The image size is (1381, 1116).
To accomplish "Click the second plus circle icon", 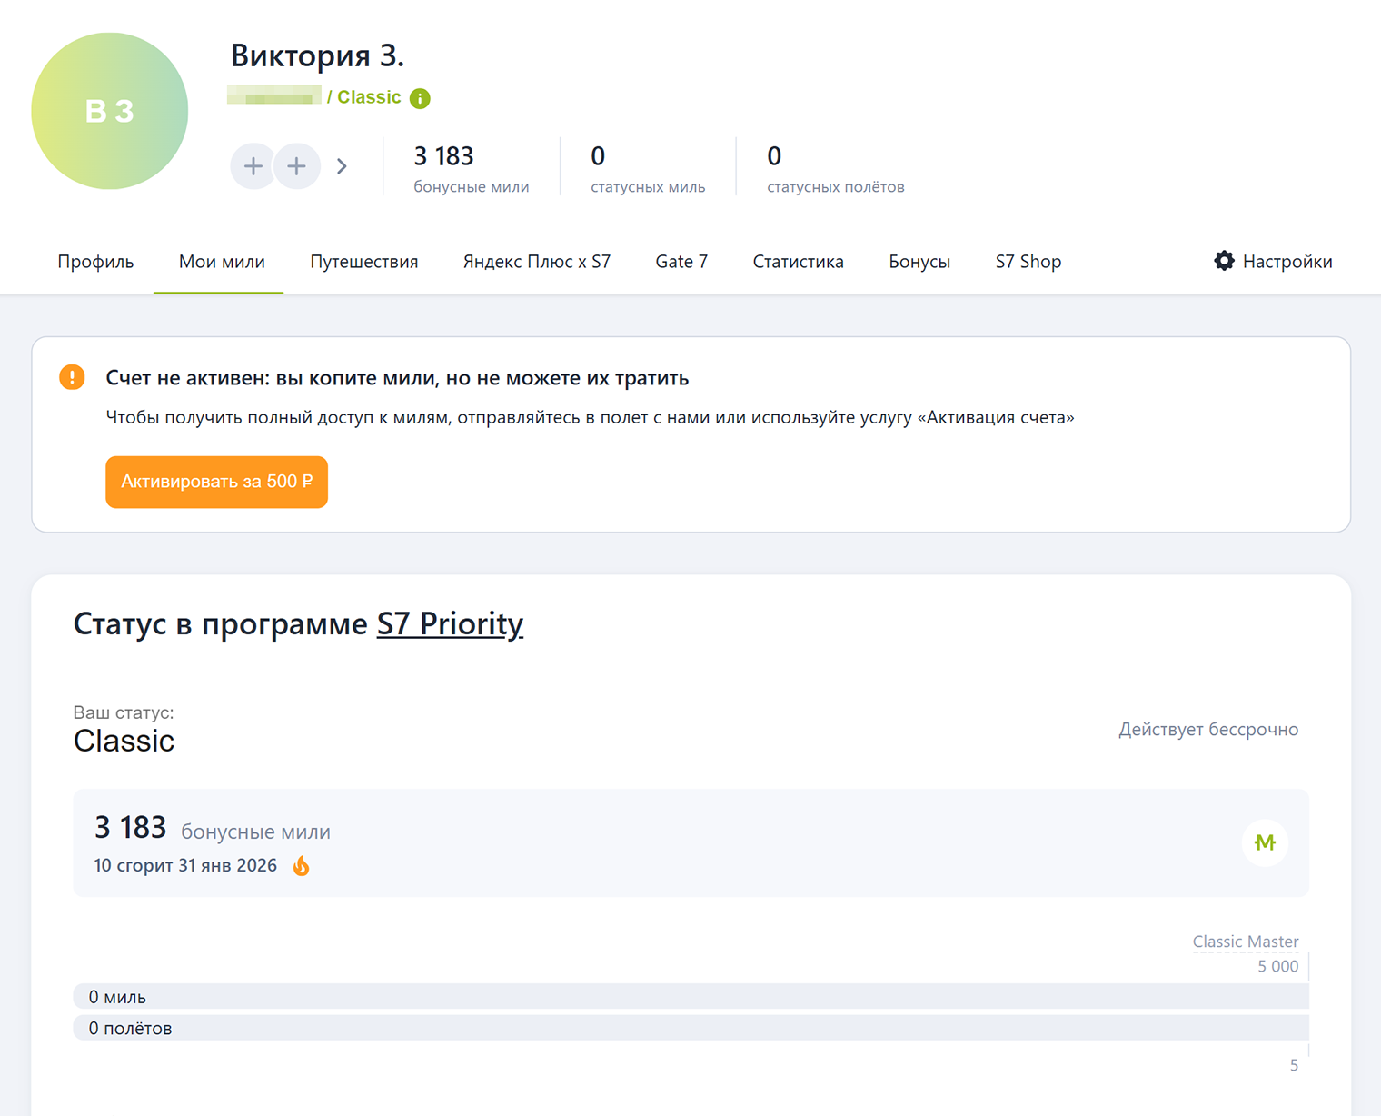I will pyautogui.click(x=297, y=166).
